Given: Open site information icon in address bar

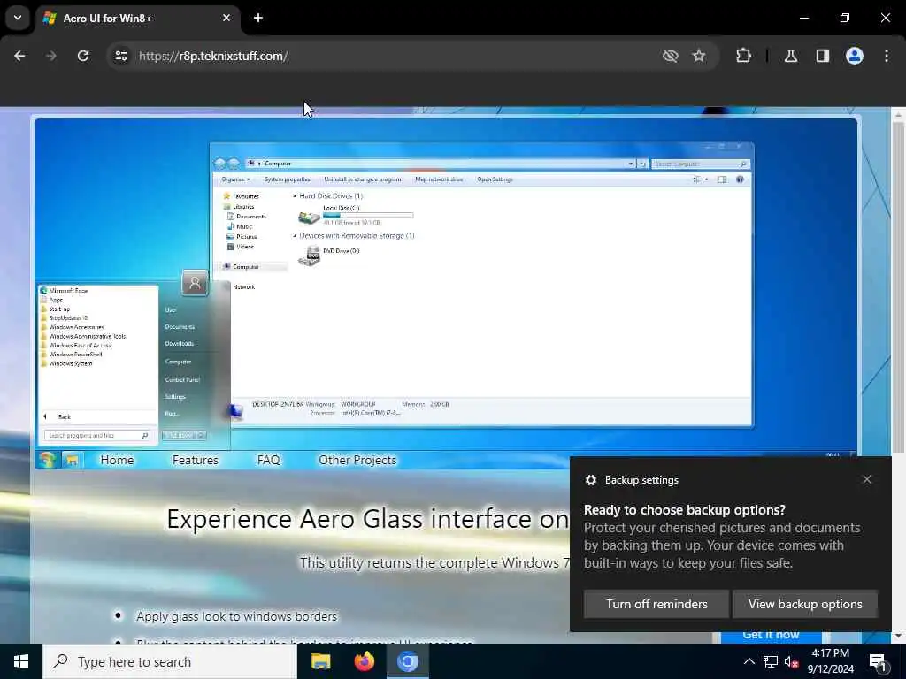Looking at the screenshot, I should tap(120, 56).
